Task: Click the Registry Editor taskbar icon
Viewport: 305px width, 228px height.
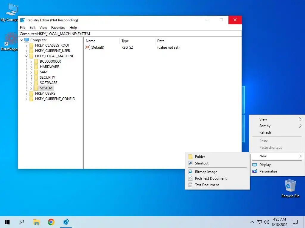Action: pyautogui.click(x=66, y=222)
